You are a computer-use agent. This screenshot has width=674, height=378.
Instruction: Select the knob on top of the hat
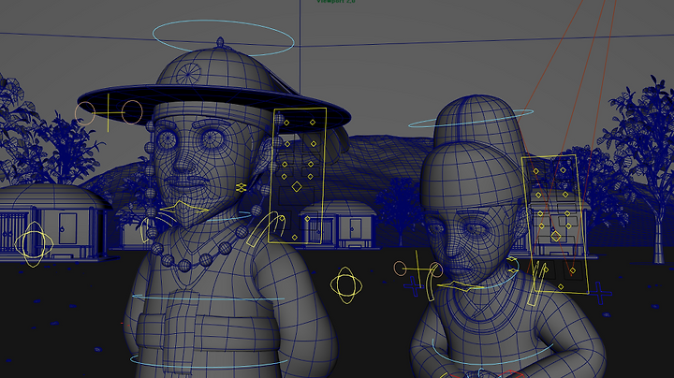[x=220, y=42]
